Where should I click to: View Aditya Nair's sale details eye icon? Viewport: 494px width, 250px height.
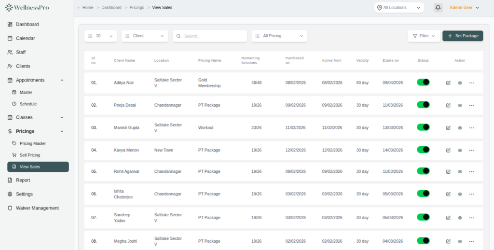click(460, 83)
